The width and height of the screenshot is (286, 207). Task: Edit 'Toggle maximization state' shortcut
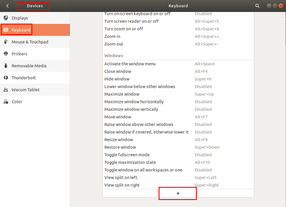pyautogui.click(x=178, y=162)
